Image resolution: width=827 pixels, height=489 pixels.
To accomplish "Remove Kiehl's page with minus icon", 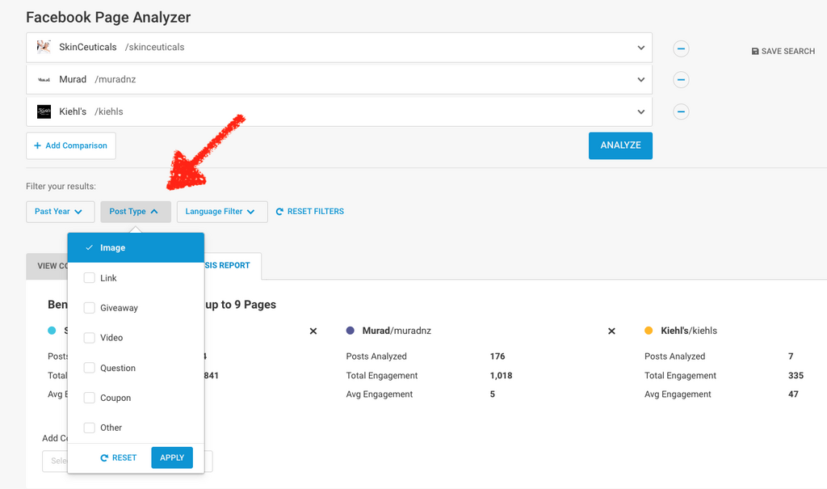I will pyautogui.click(x=681, y=112).
